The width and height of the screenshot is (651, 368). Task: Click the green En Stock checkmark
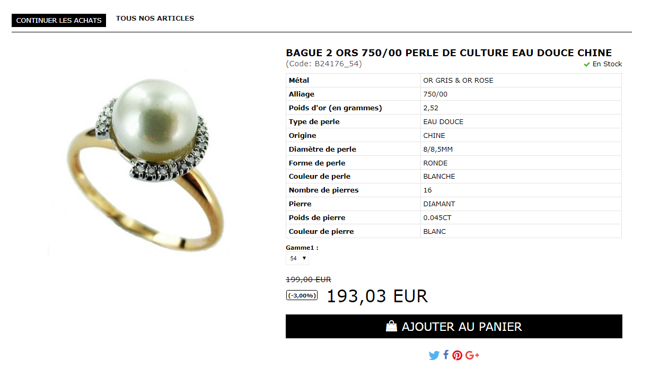point(587,64)
